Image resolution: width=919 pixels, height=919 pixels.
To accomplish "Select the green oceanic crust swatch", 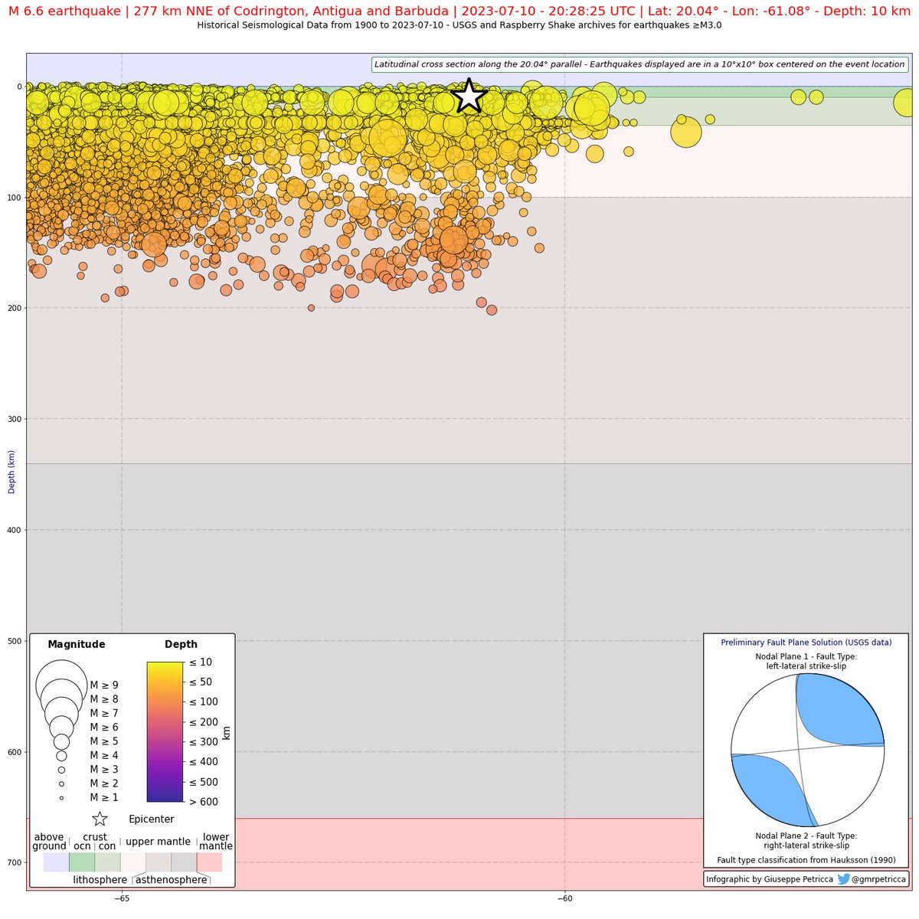I will click(x=82, y=862).
